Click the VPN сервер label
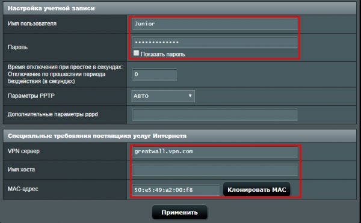The width and height of the screenshot is (361, 223). point(23,151)
